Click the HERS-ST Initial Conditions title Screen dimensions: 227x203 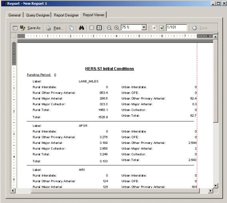coord(110,69)
